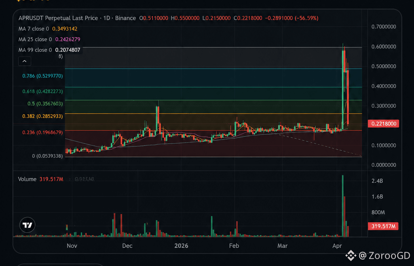Click the Feb date on time axis
The height and width of the screenshot is (266, 414).
click(234, 246)
